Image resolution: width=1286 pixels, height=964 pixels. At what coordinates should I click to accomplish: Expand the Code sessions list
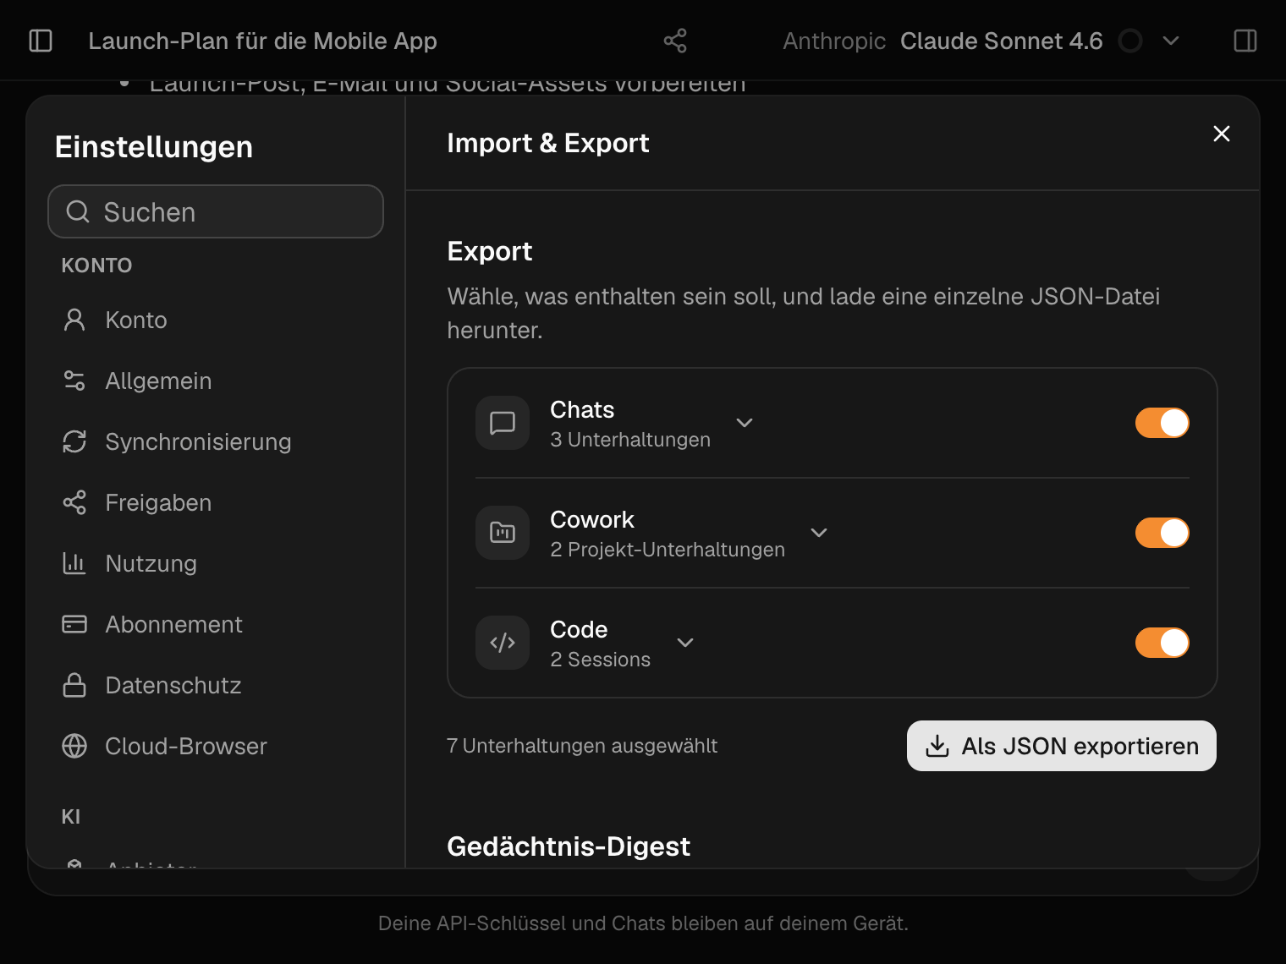685,643
